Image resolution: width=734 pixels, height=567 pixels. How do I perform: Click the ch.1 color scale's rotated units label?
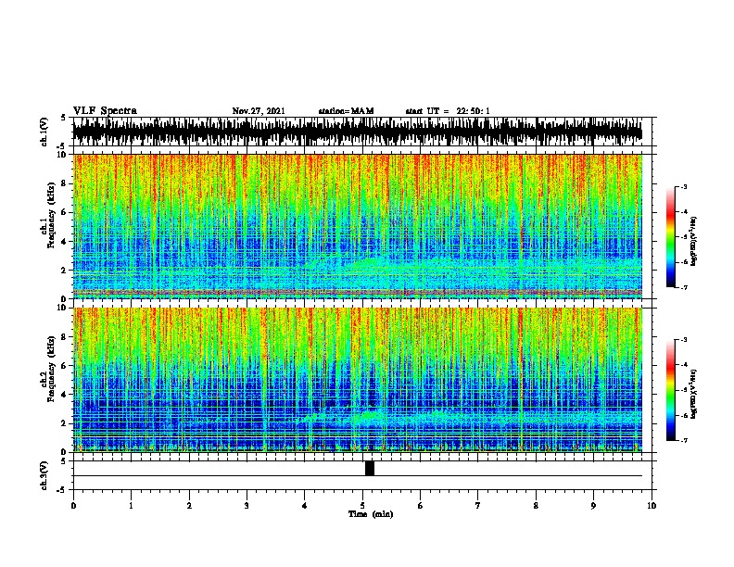click(694, 242)
